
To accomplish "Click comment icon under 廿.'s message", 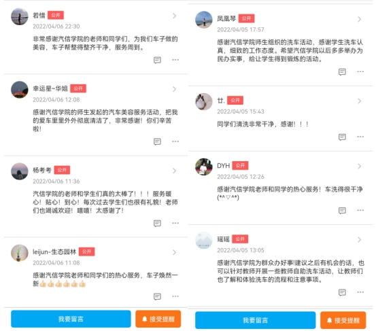I will pos(342,137).
